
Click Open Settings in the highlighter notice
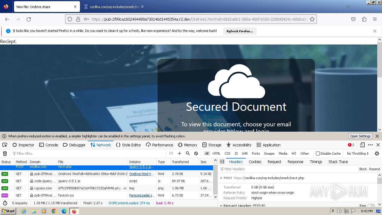[x=360, y=136]
